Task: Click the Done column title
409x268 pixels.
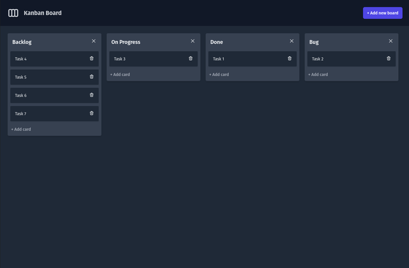Action: click(x=216, y=42)
